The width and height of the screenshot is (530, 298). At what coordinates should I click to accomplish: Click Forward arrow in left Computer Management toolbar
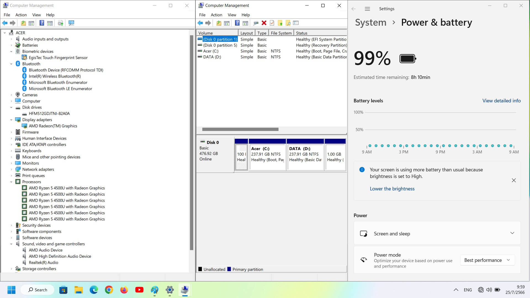13,23
